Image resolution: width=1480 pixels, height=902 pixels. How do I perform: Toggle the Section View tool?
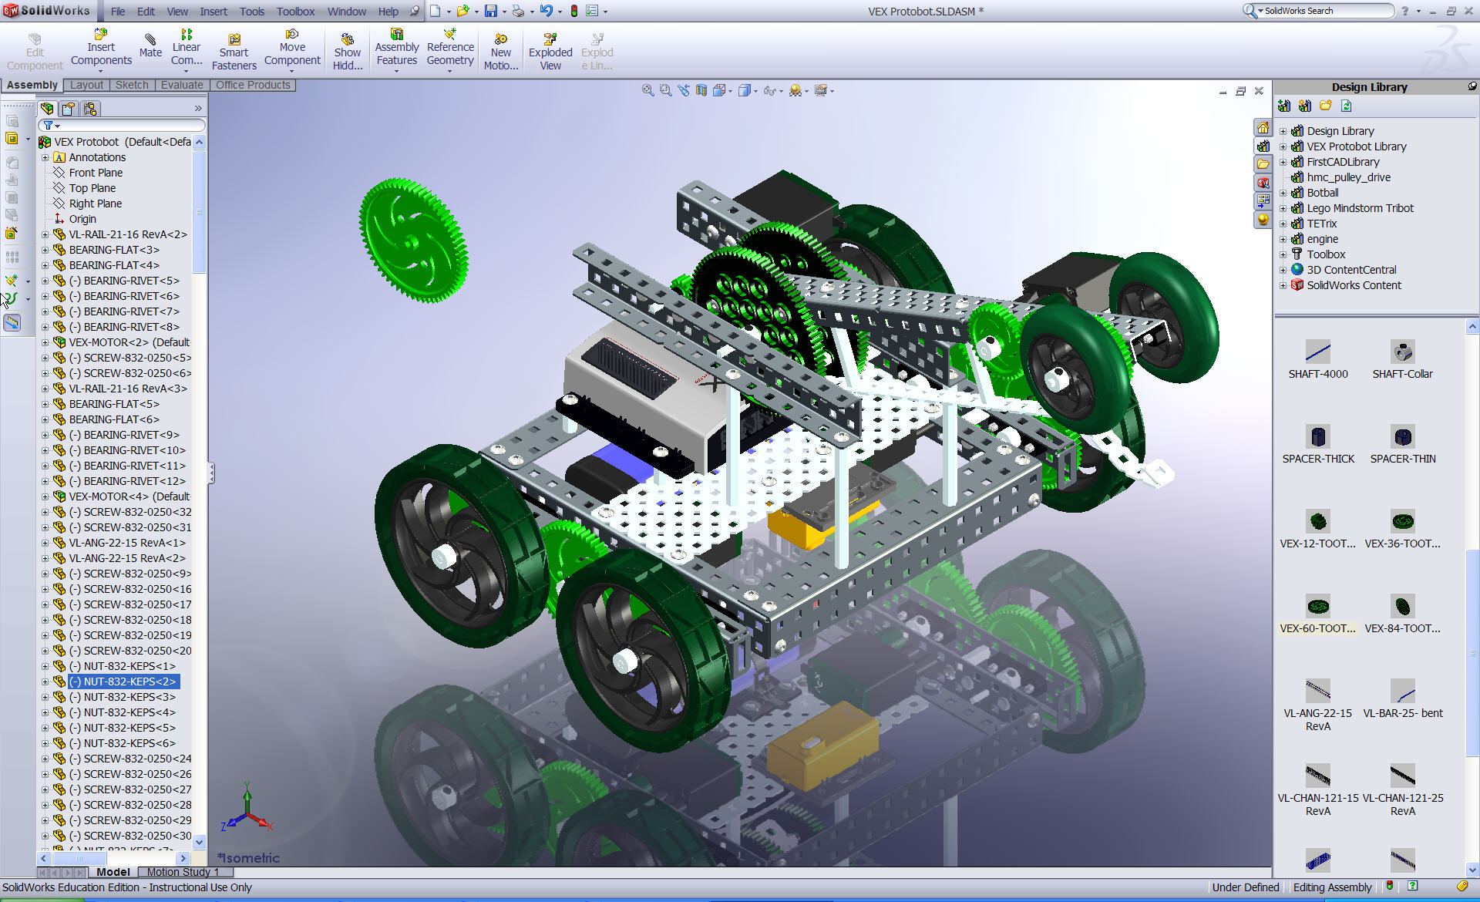pos(701,91)
